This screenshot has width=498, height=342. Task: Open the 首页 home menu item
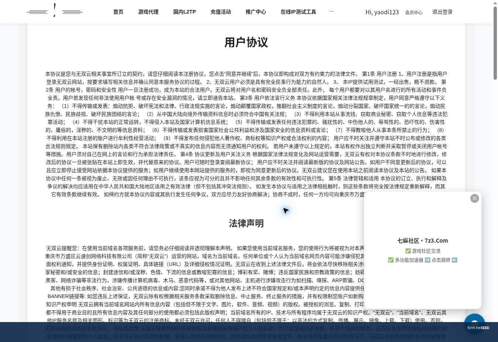pyautogui.click(x=118, y=12)
